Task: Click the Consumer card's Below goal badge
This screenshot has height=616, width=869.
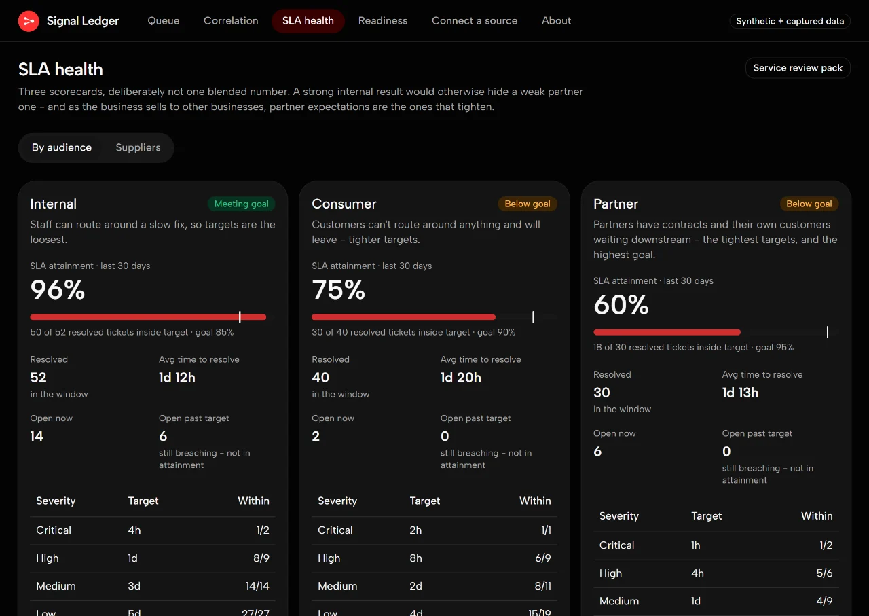Action: (x=528, y=204)
